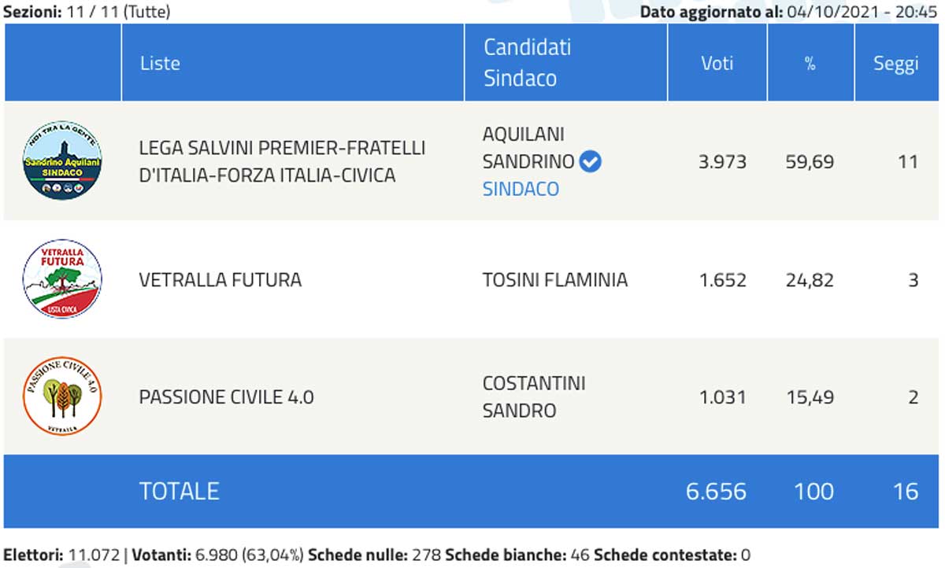The image size is (945, 568).
Task: Select the Lega Salvini Premier-Fratelli d'Italia list name
Action: [x=282, y=161]
